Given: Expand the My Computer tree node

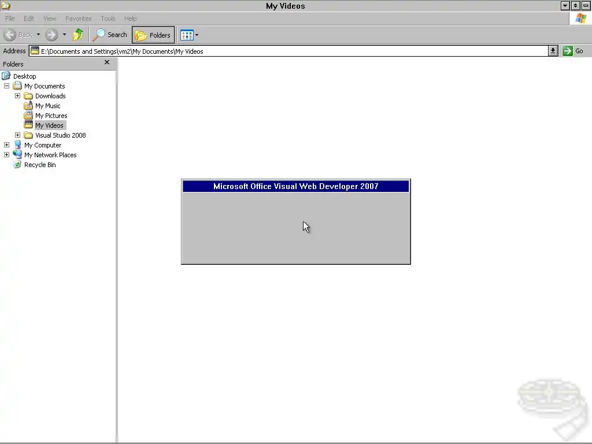Looking at the screenshot, I should click(x=6, y=145).
